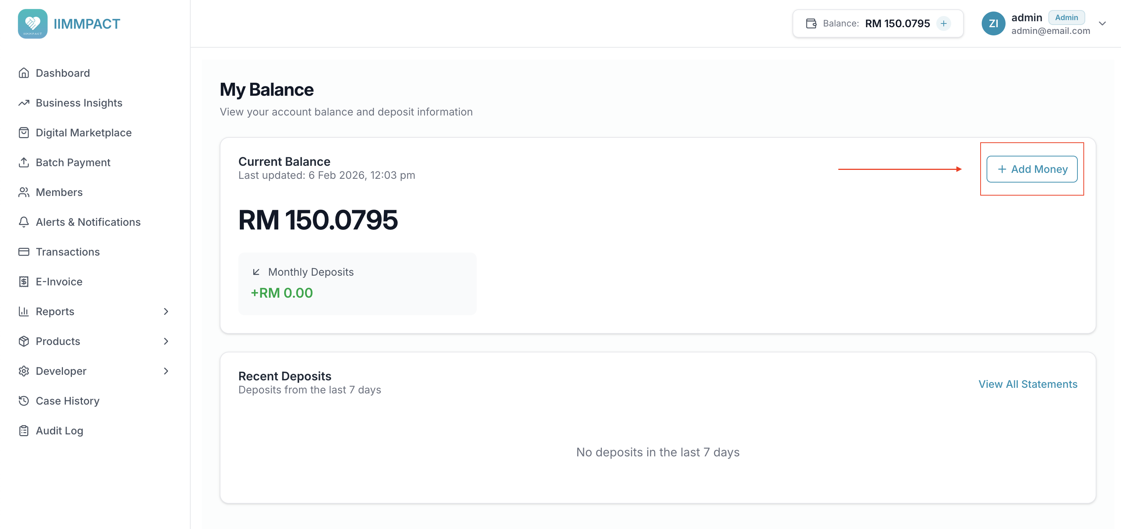Click the IIMMPACT heart logo icon

(33, 23)
